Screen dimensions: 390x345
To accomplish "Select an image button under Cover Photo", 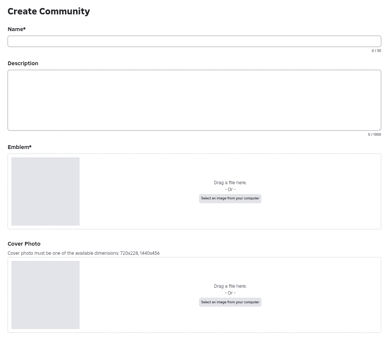I will [x=230, y=302].
